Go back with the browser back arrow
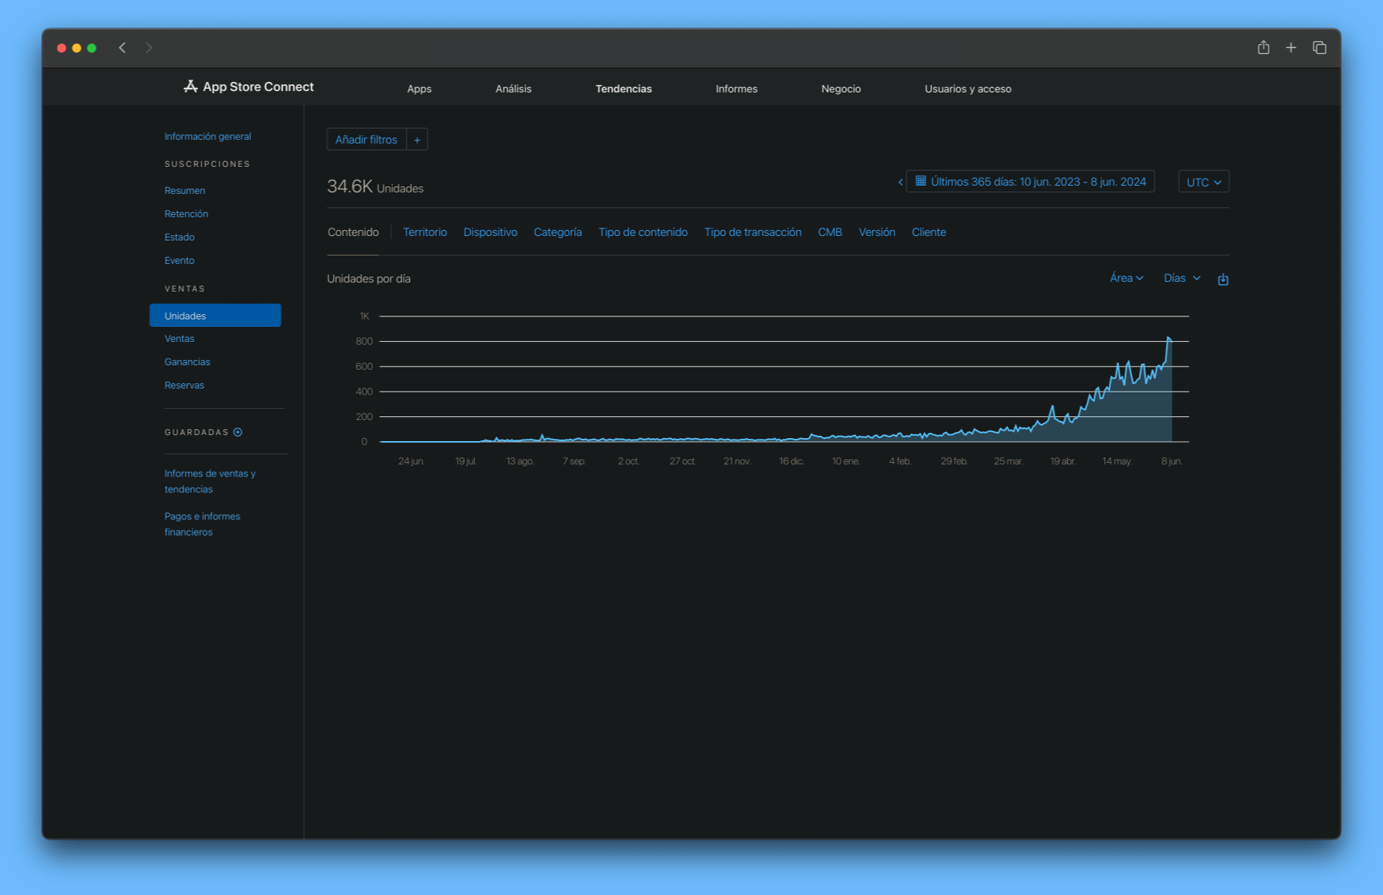1383x895 pixels. coord(123,48)
